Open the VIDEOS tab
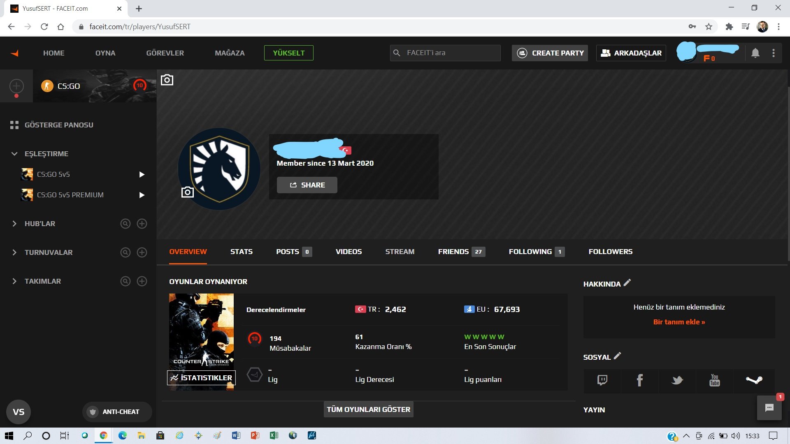The height and width of the screenshot is (444, 790). click(349, 252)
